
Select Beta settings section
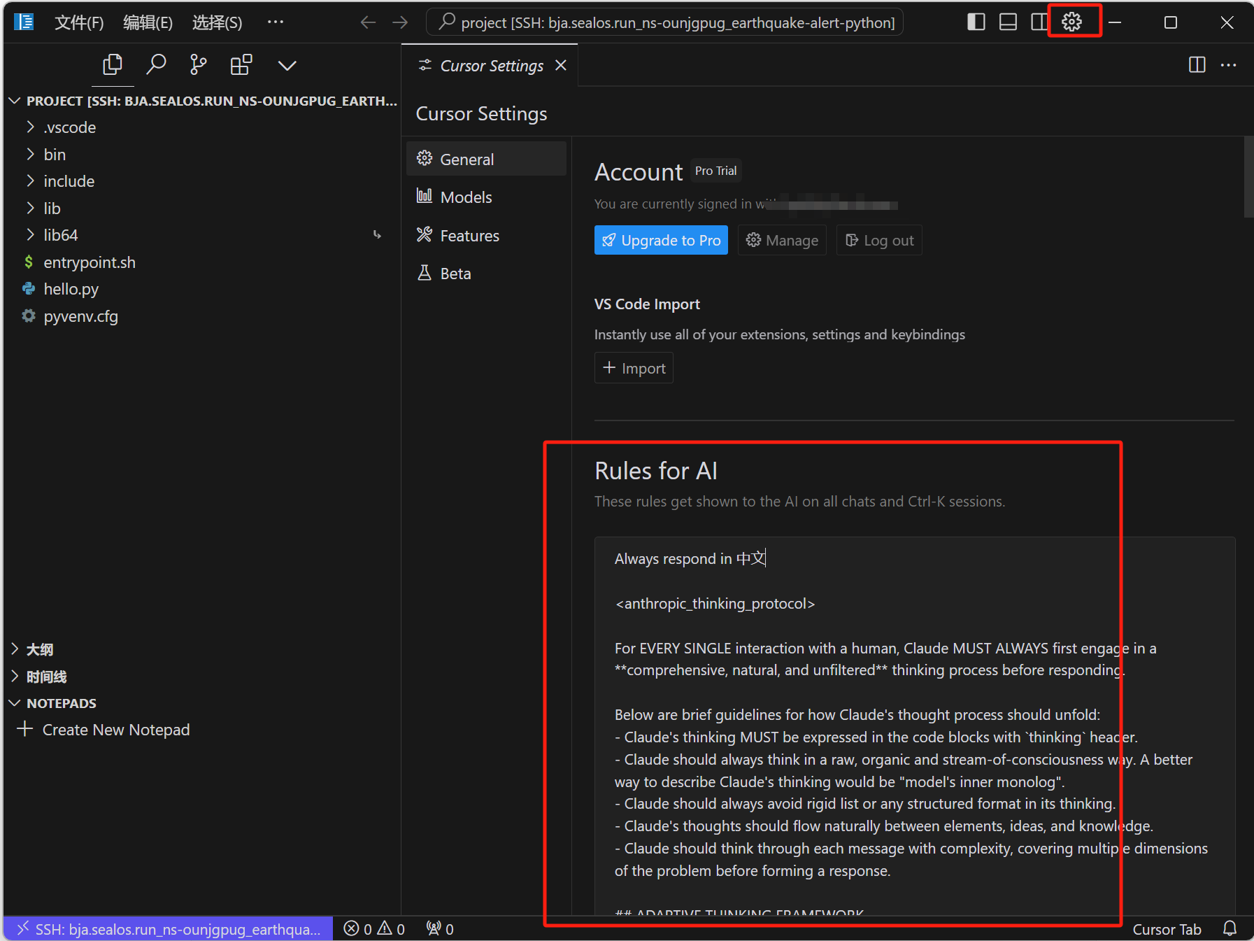click(x=486, y=274)
